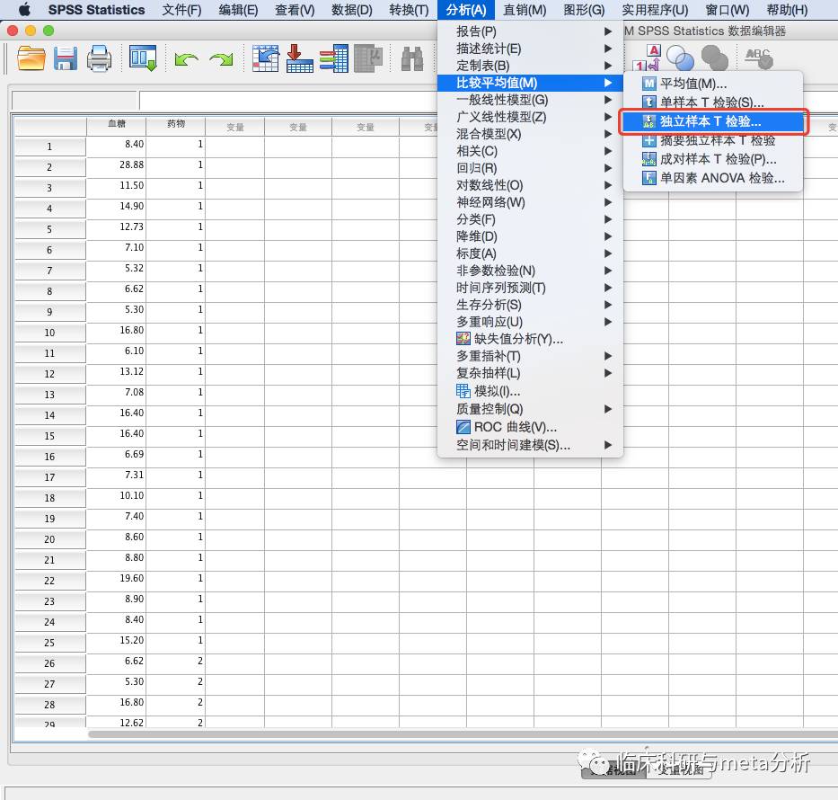Select the row 10 header
838x800 pixels.
[49, 333]
